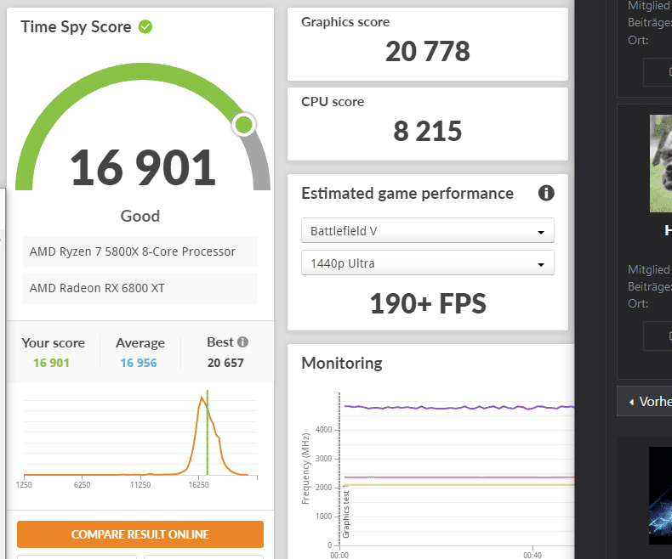
Task: Open the Battlefield V game dropdown
Action: point(427,231)
